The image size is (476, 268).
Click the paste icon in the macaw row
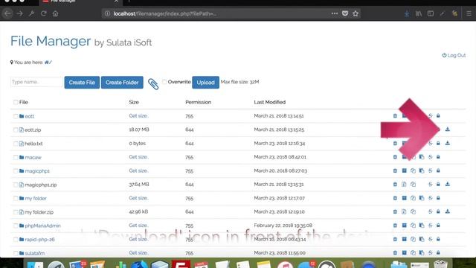[x=422, y=157]
